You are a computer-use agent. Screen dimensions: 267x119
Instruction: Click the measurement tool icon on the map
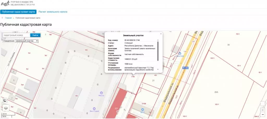coord(5,100)
